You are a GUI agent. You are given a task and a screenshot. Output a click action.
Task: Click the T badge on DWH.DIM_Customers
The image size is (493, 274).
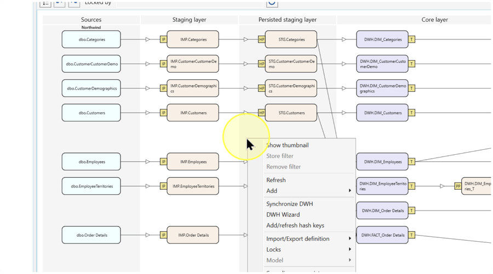click(411, 113)
